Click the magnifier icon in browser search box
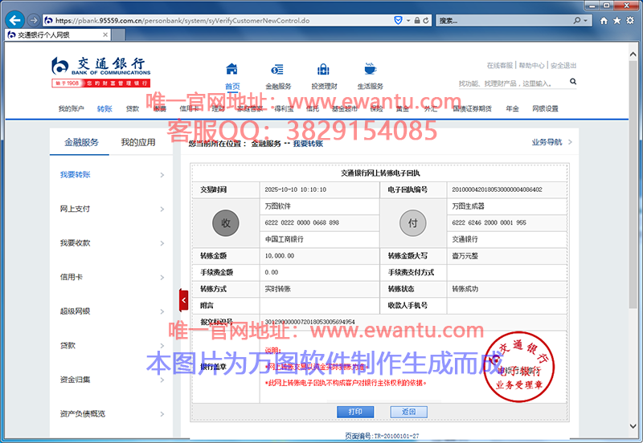The height and width of the screenshot is (443, 643). (577, 20)
